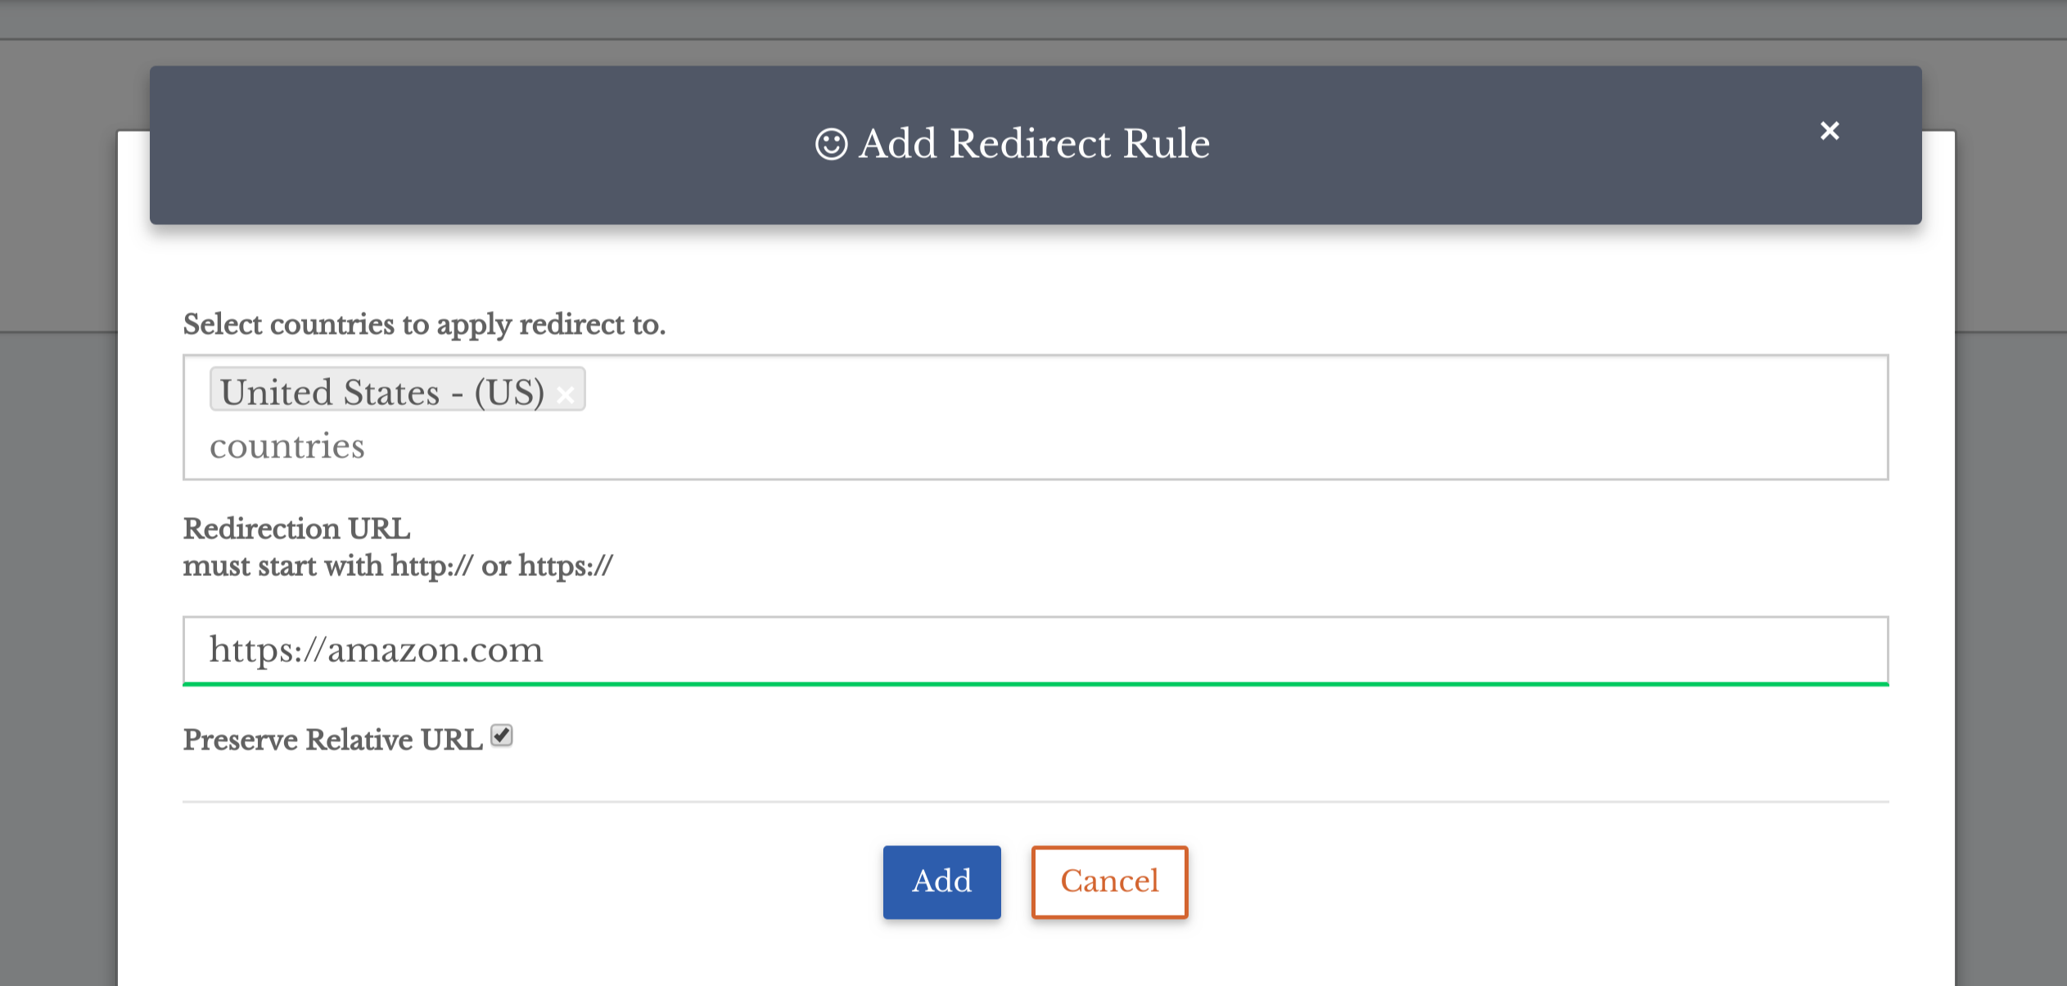Select the United States - (US) country tag
Image resolution: width=2067 pixels, height=986 pixels.
click(382, 391)
